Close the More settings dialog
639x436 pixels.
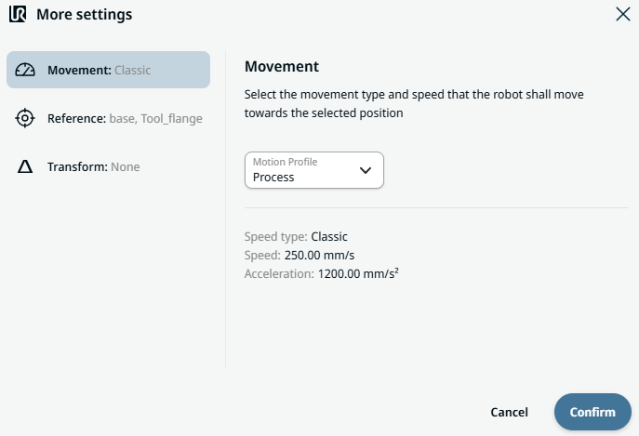coord(622,14)
